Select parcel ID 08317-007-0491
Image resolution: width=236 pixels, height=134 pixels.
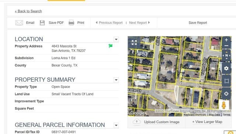(63, 132)
